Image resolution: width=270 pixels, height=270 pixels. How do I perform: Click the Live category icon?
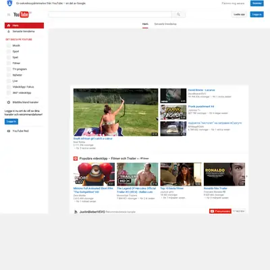tap(9, 81)
